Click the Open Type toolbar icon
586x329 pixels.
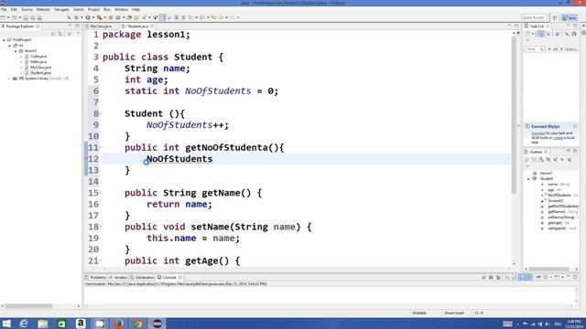129,17
